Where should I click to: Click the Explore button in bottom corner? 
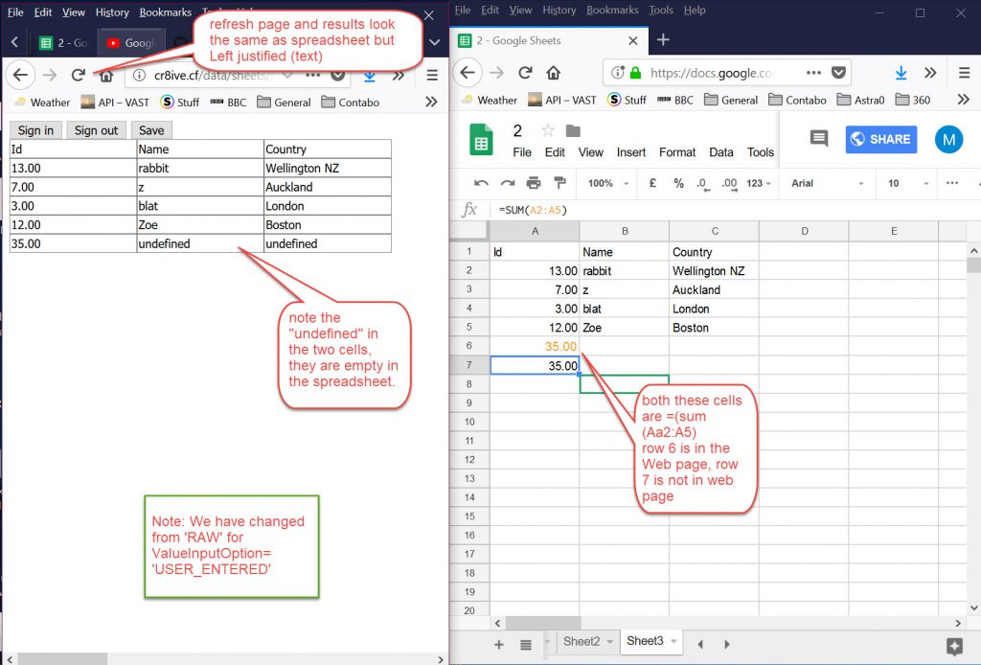[954, 645]
